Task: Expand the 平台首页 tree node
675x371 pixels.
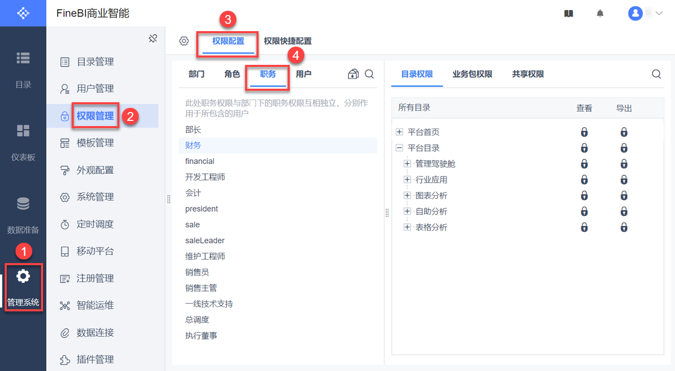Action: tap(399, 132)
